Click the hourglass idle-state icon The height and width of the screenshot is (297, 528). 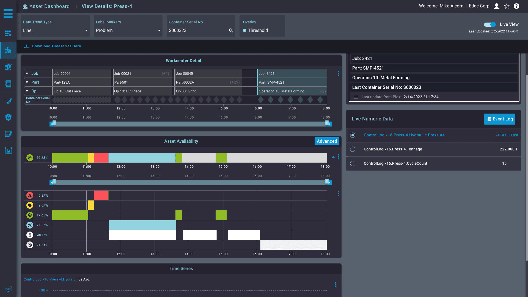30,235
